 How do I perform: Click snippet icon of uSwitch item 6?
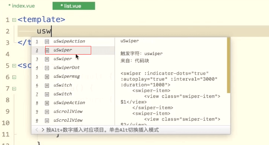tap(47, 86)
